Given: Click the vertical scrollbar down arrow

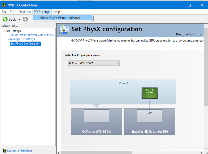Looking at the screenshot, I should [206, 148].
